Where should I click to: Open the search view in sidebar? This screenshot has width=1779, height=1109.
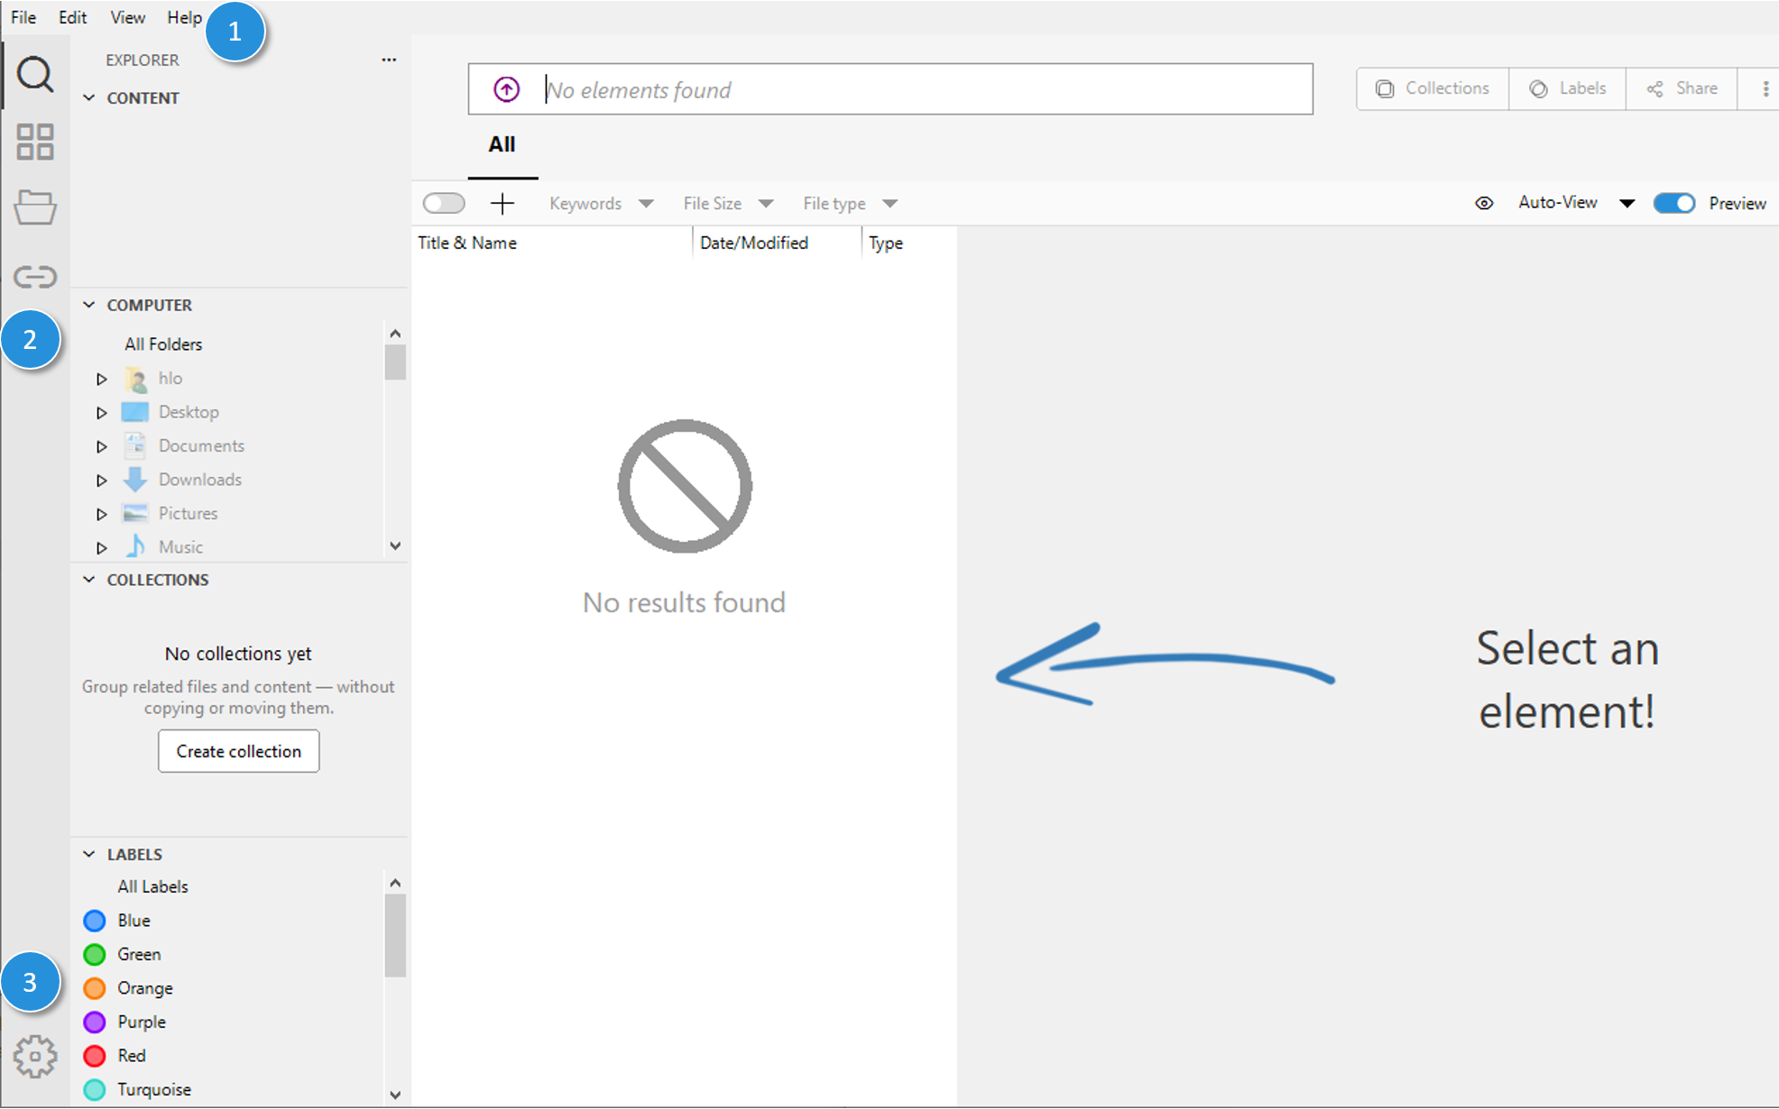click(35, 74)
